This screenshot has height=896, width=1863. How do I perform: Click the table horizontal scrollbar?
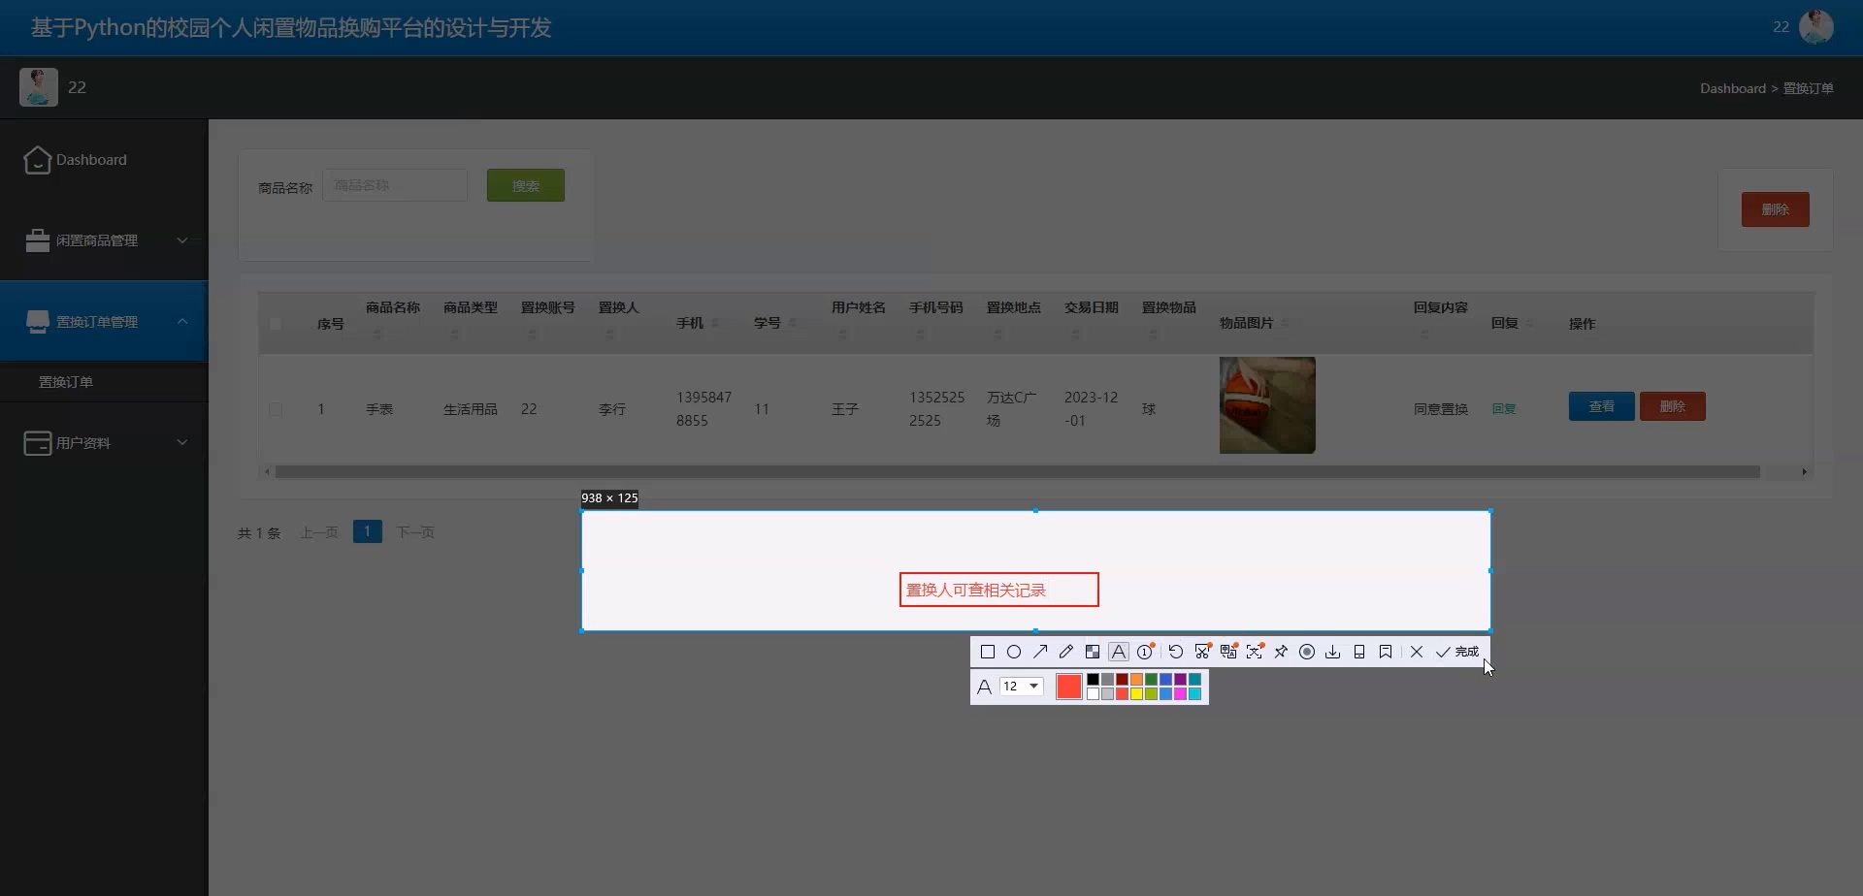[1017, 472]
